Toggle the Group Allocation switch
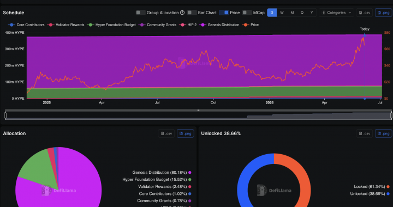 141,13
